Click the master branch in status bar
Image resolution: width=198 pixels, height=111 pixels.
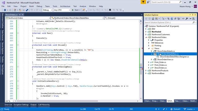(x=189, y=109)
